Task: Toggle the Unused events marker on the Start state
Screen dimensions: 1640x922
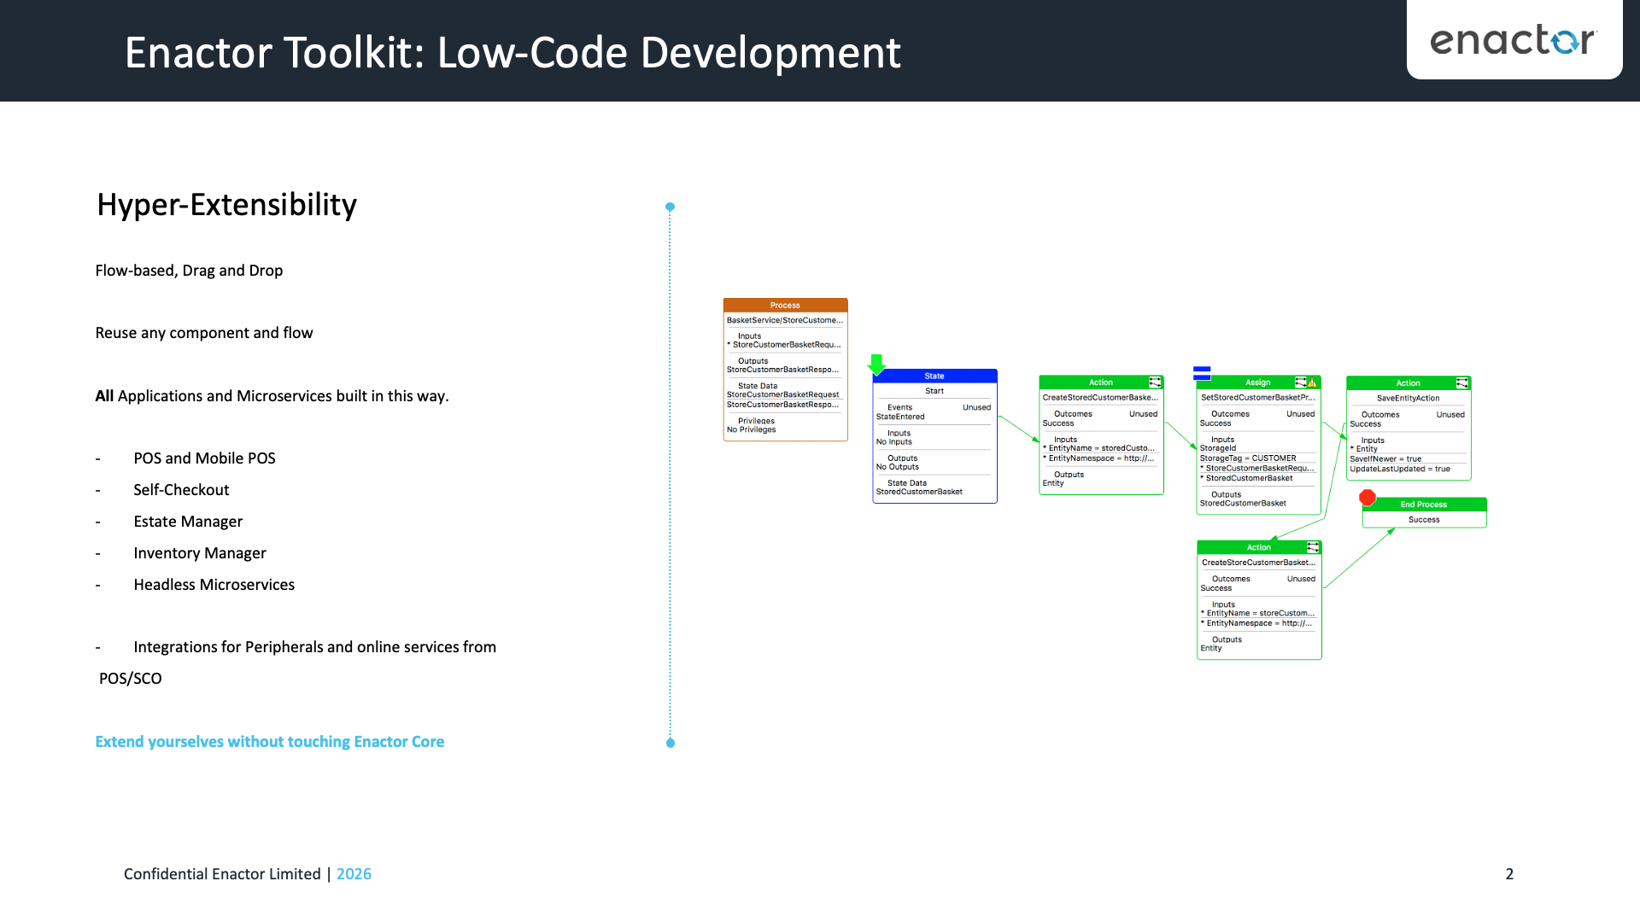Action: click(976, 407)
